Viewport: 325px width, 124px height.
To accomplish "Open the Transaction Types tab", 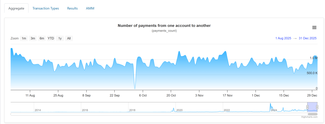I will tap(46, 8).
